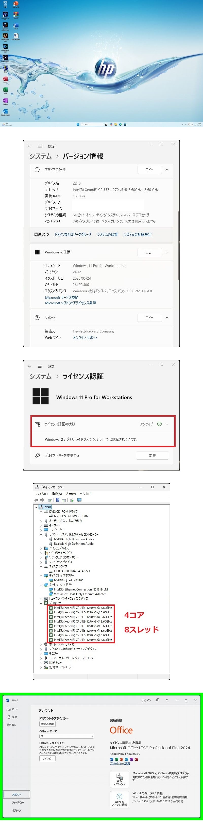Viewport: 203px width, 833px height.
Task: Click Device Manager help toolbar icon
Action: coord(58,500)
